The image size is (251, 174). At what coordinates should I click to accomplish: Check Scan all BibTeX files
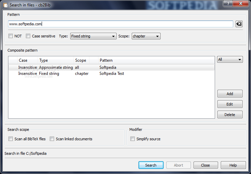click(x=10, y=139)
